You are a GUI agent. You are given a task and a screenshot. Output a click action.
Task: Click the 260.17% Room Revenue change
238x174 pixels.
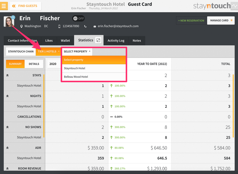[120, 168]
